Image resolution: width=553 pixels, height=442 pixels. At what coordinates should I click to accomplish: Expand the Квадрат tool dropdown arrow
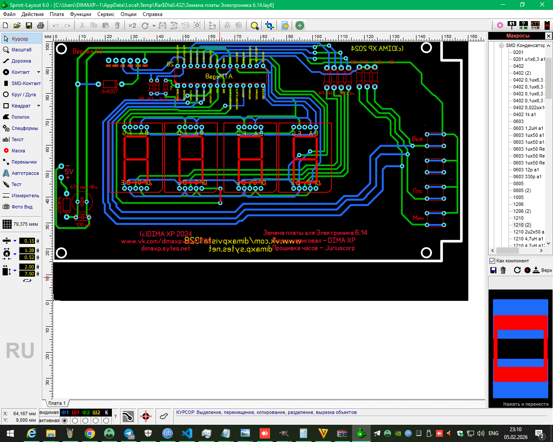pyautogui.click(x=38, y=106)
